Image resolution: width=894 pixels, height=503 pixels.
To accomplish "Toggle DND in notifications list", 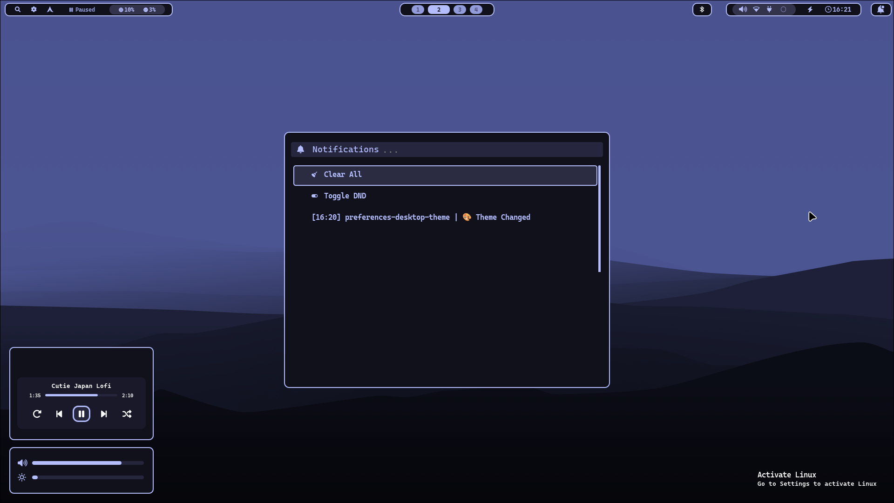I will coord(345,196).
